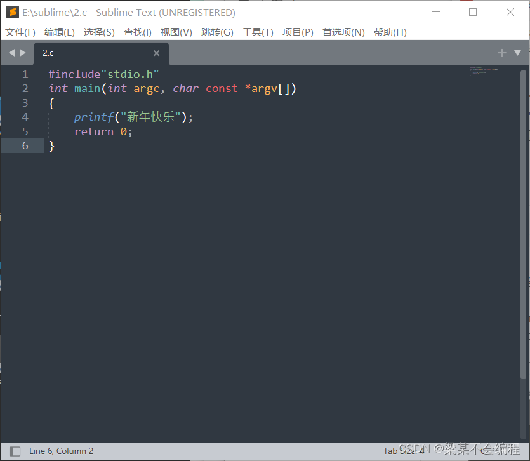The height and width of the screenshot is (461, 530).
Task: Click the "新年快乐" string literal
Action: pyautogui.click(x=151, y=117)
